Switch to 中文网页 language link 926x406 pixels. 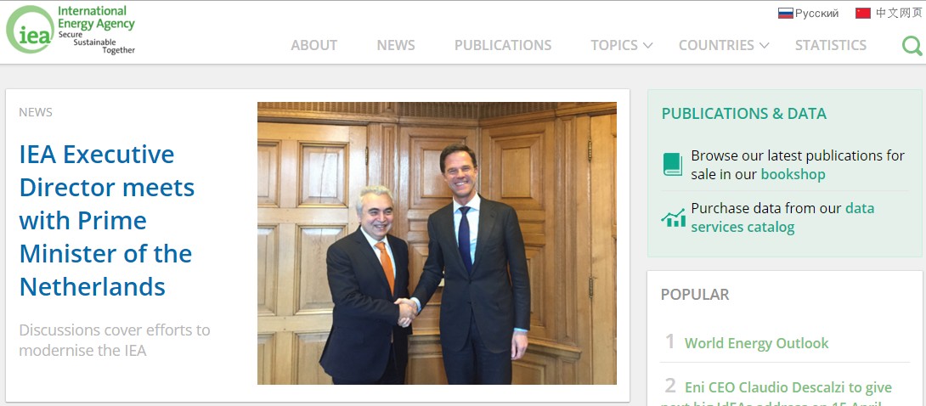point(898,13)
